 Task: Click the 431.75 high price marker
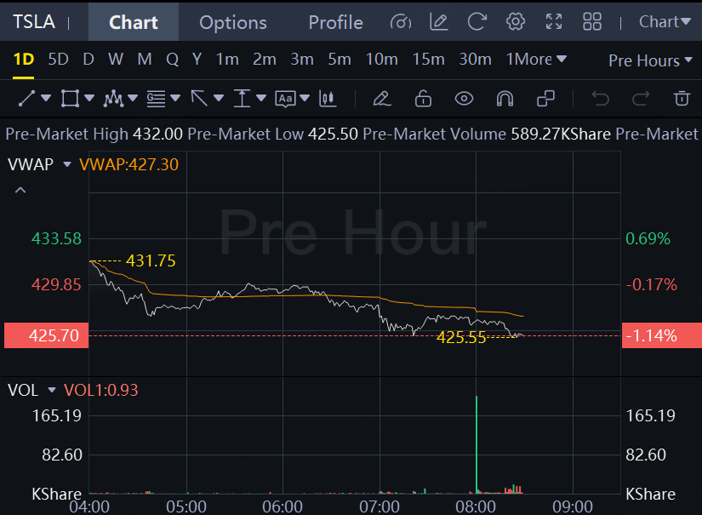pyautogui.click(x=151, y=260)
